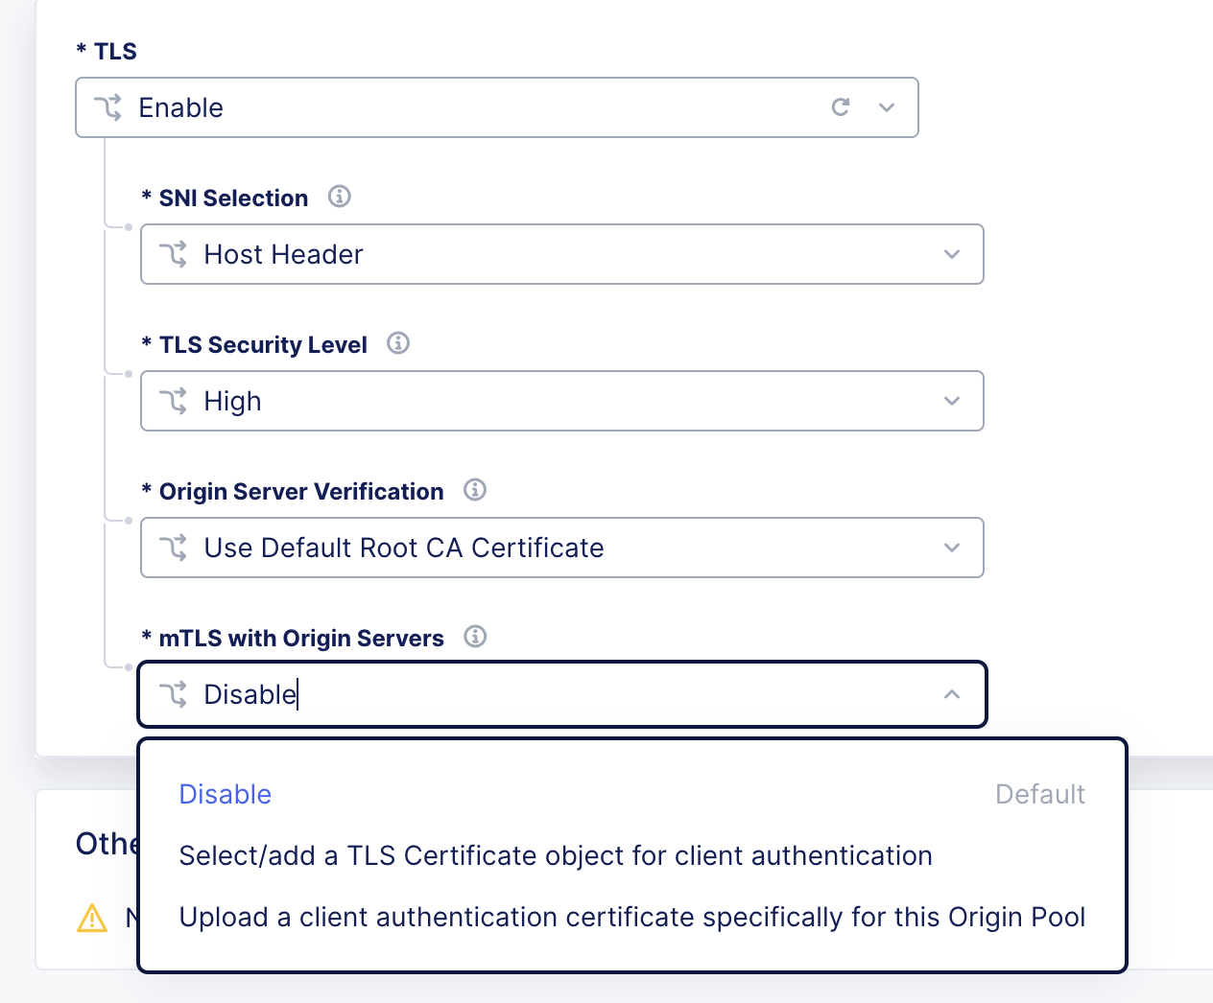Open the info tooltip beside Origin Server Verification

474,490
